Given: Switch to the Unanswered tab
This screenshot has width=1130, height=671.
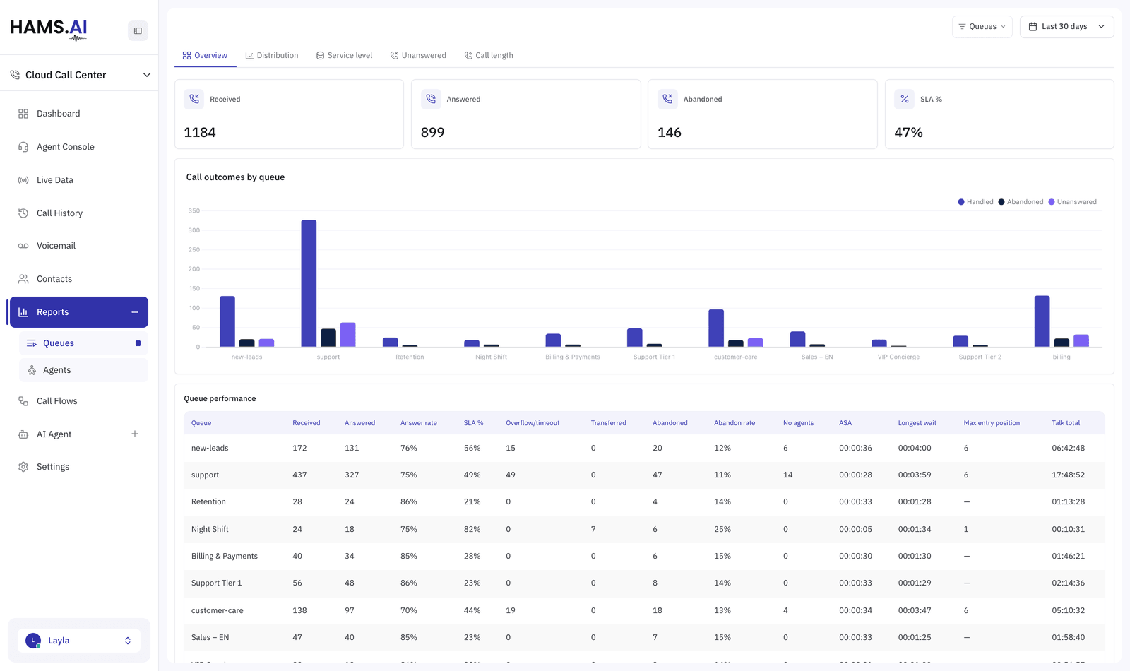Looking at the screenshot, I should point(418,55).
